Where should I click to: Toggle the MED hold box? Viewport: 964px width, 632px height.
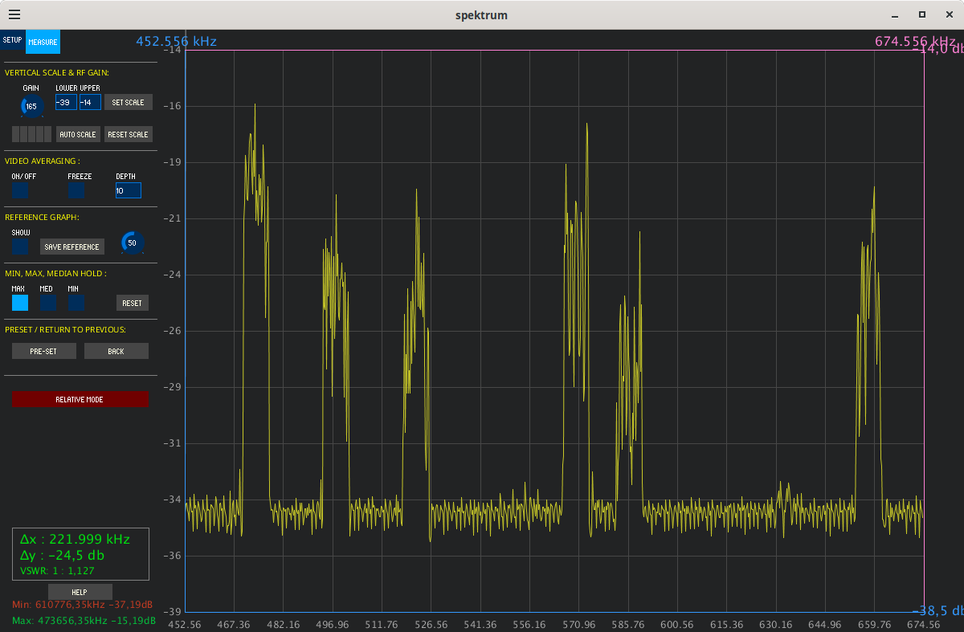[48, 303]
